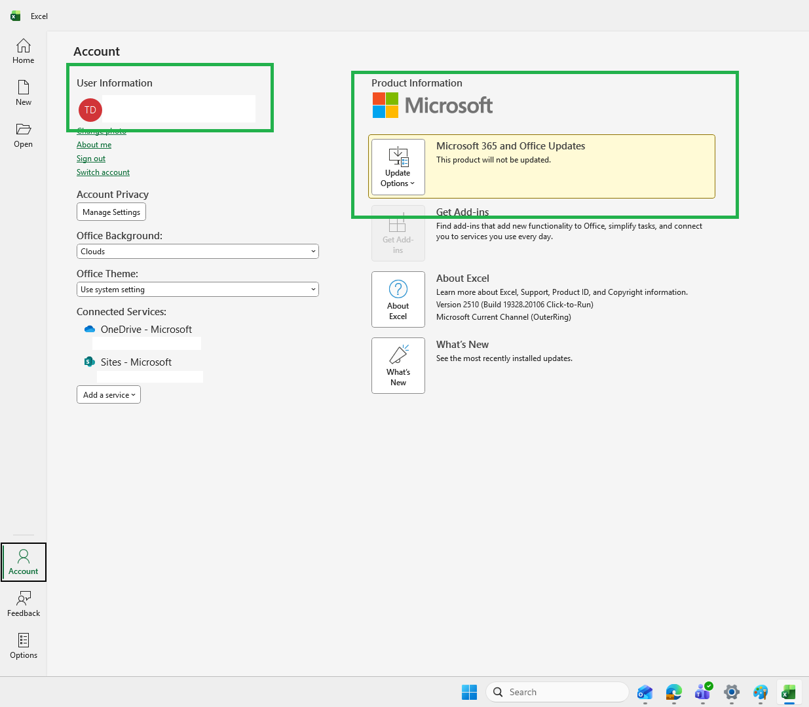Open Paint from the taskbar
Viewport: 809px width, 707px height.
[761, 692]
